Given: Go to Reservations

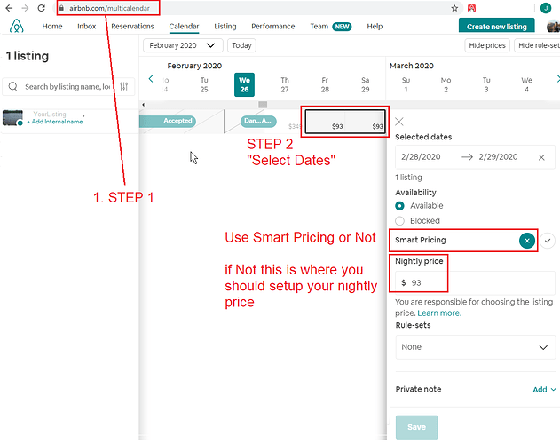Looking at the screenshot, I should (132, 26).
